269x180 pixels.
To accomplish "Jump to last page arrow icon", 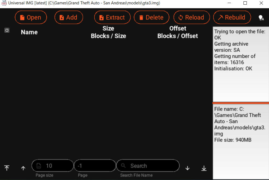I will point(204,168).
